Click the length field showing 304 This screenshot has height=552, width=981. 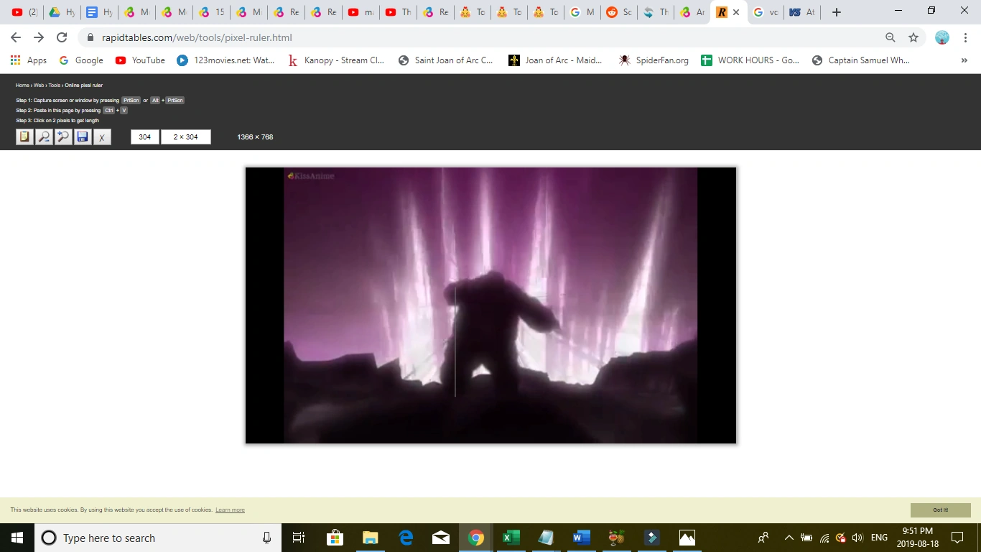pos(145,137)
